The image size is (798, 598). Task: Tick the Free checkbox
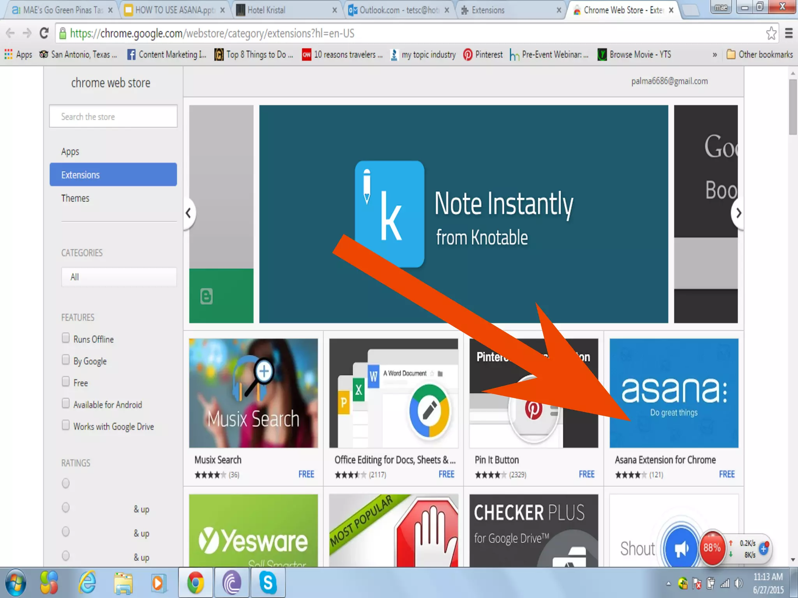[x=66, y=382]
